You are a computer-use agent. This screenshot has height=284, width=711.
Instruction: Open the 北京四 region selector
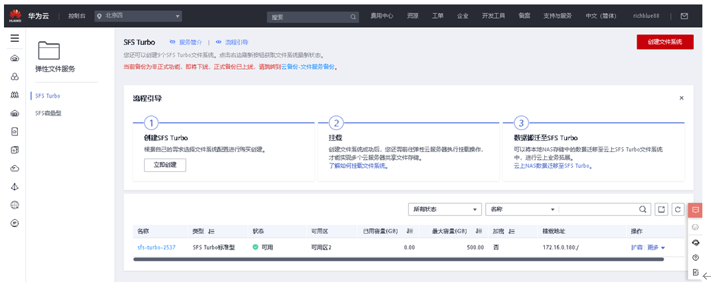click(138, 17)
